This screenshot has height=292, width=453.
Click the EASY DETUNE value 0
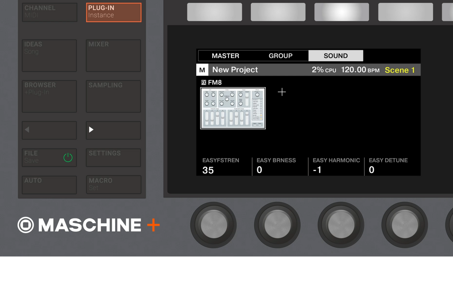(x=371, y=170)
